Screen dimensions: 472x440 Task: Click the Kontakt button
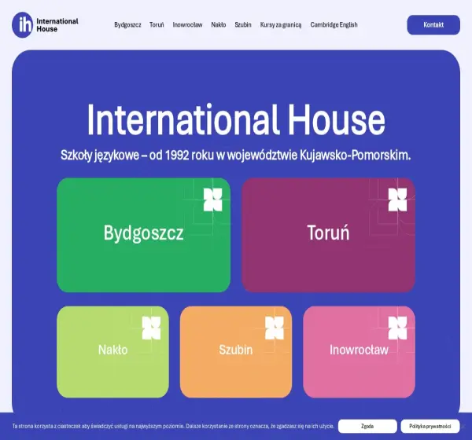click(433, 25)
